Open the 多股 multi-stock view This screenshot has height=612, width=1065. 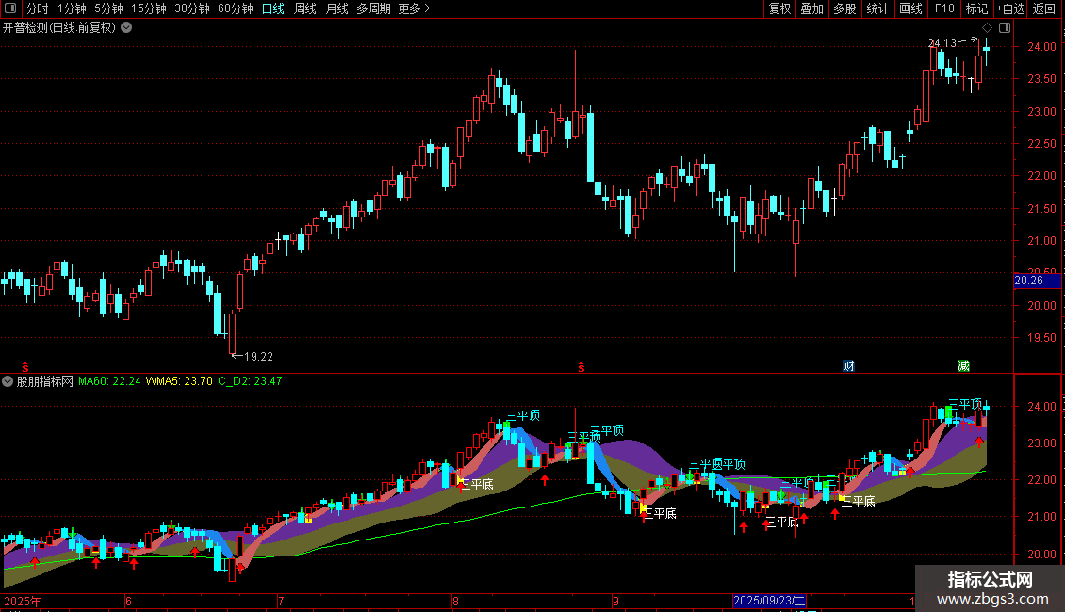pyautogui.click(x=845, y=8)
